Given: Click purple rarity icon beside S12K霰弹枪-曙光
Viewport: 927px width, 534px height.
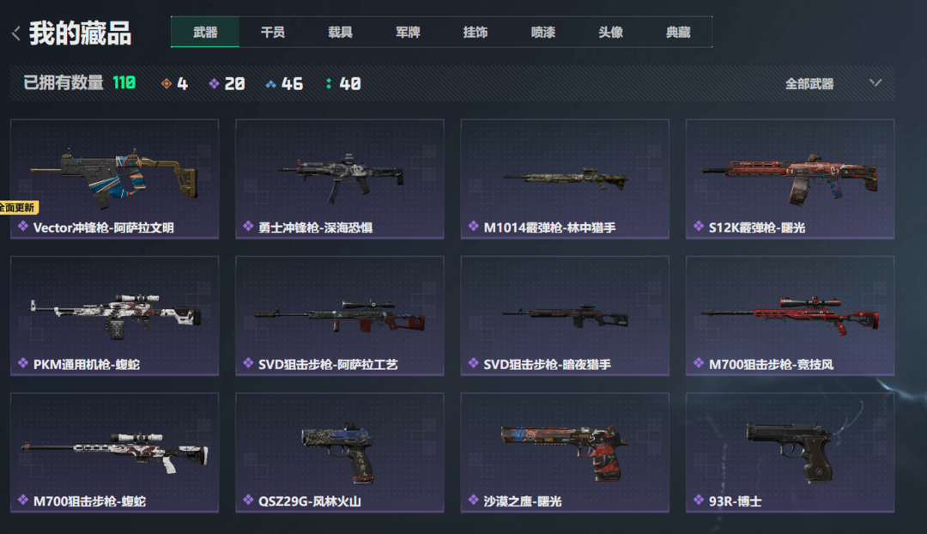Looking at the screenshot, I should pos(699,226).
